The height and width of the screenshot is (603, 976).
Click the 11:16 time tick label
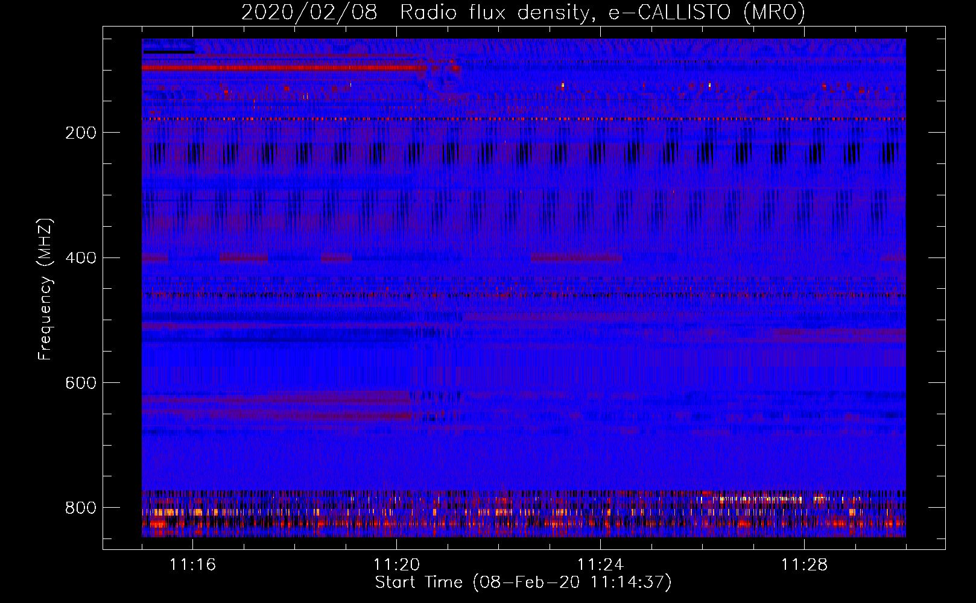click(192, 564)
